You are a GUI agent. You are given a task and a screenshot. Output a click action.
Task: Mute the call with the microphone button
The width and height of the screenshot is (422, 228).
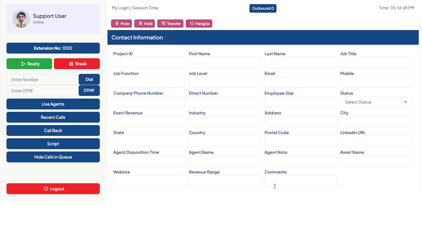(121, 24)
